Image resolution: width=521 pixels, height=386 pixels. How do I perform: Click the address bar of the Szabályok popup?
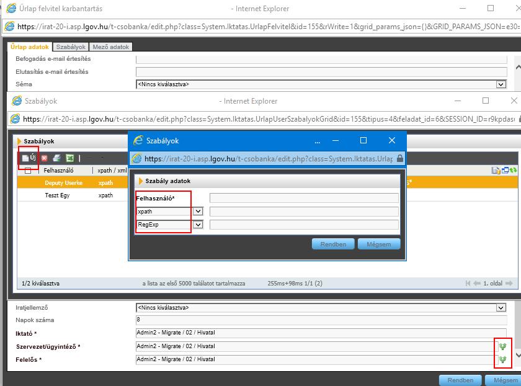click(269, 159)
